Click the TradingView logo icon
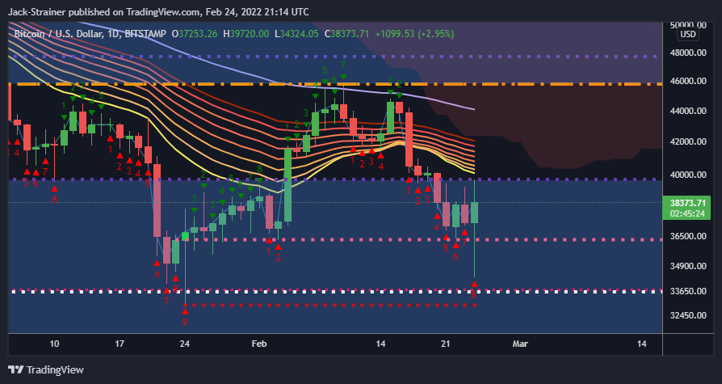This screenshot has height=384, width=722. click(16, 369)
